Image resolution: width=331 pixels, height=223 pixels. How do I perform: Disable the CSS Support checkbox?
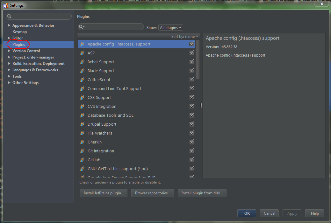pos(192,97)
